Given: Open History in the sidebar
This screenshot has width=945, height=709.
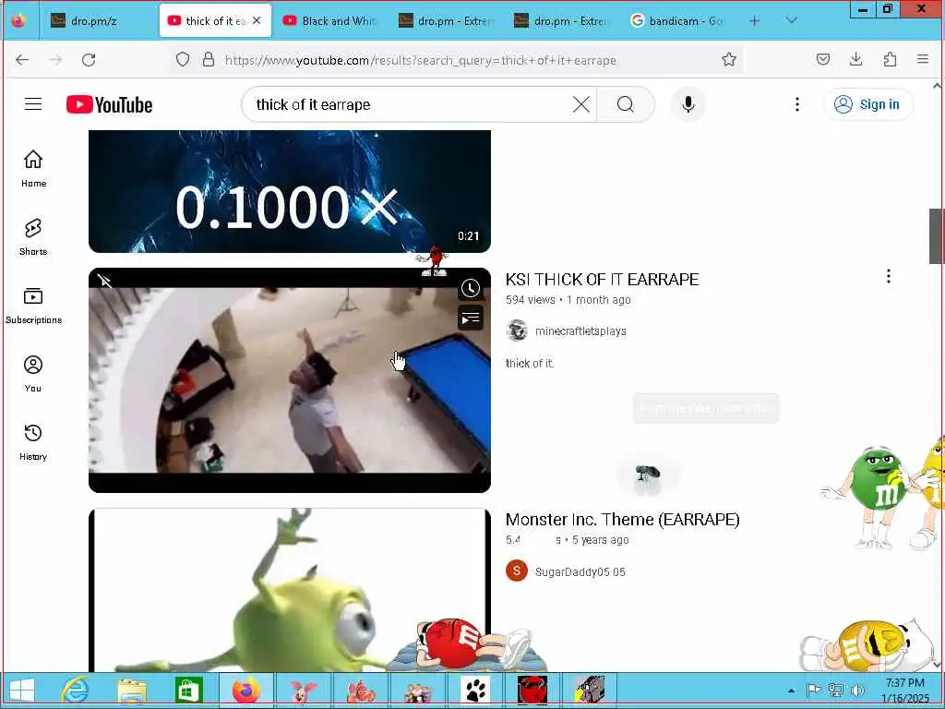Looking at the screenshot, I should click(x=33, y=442).
